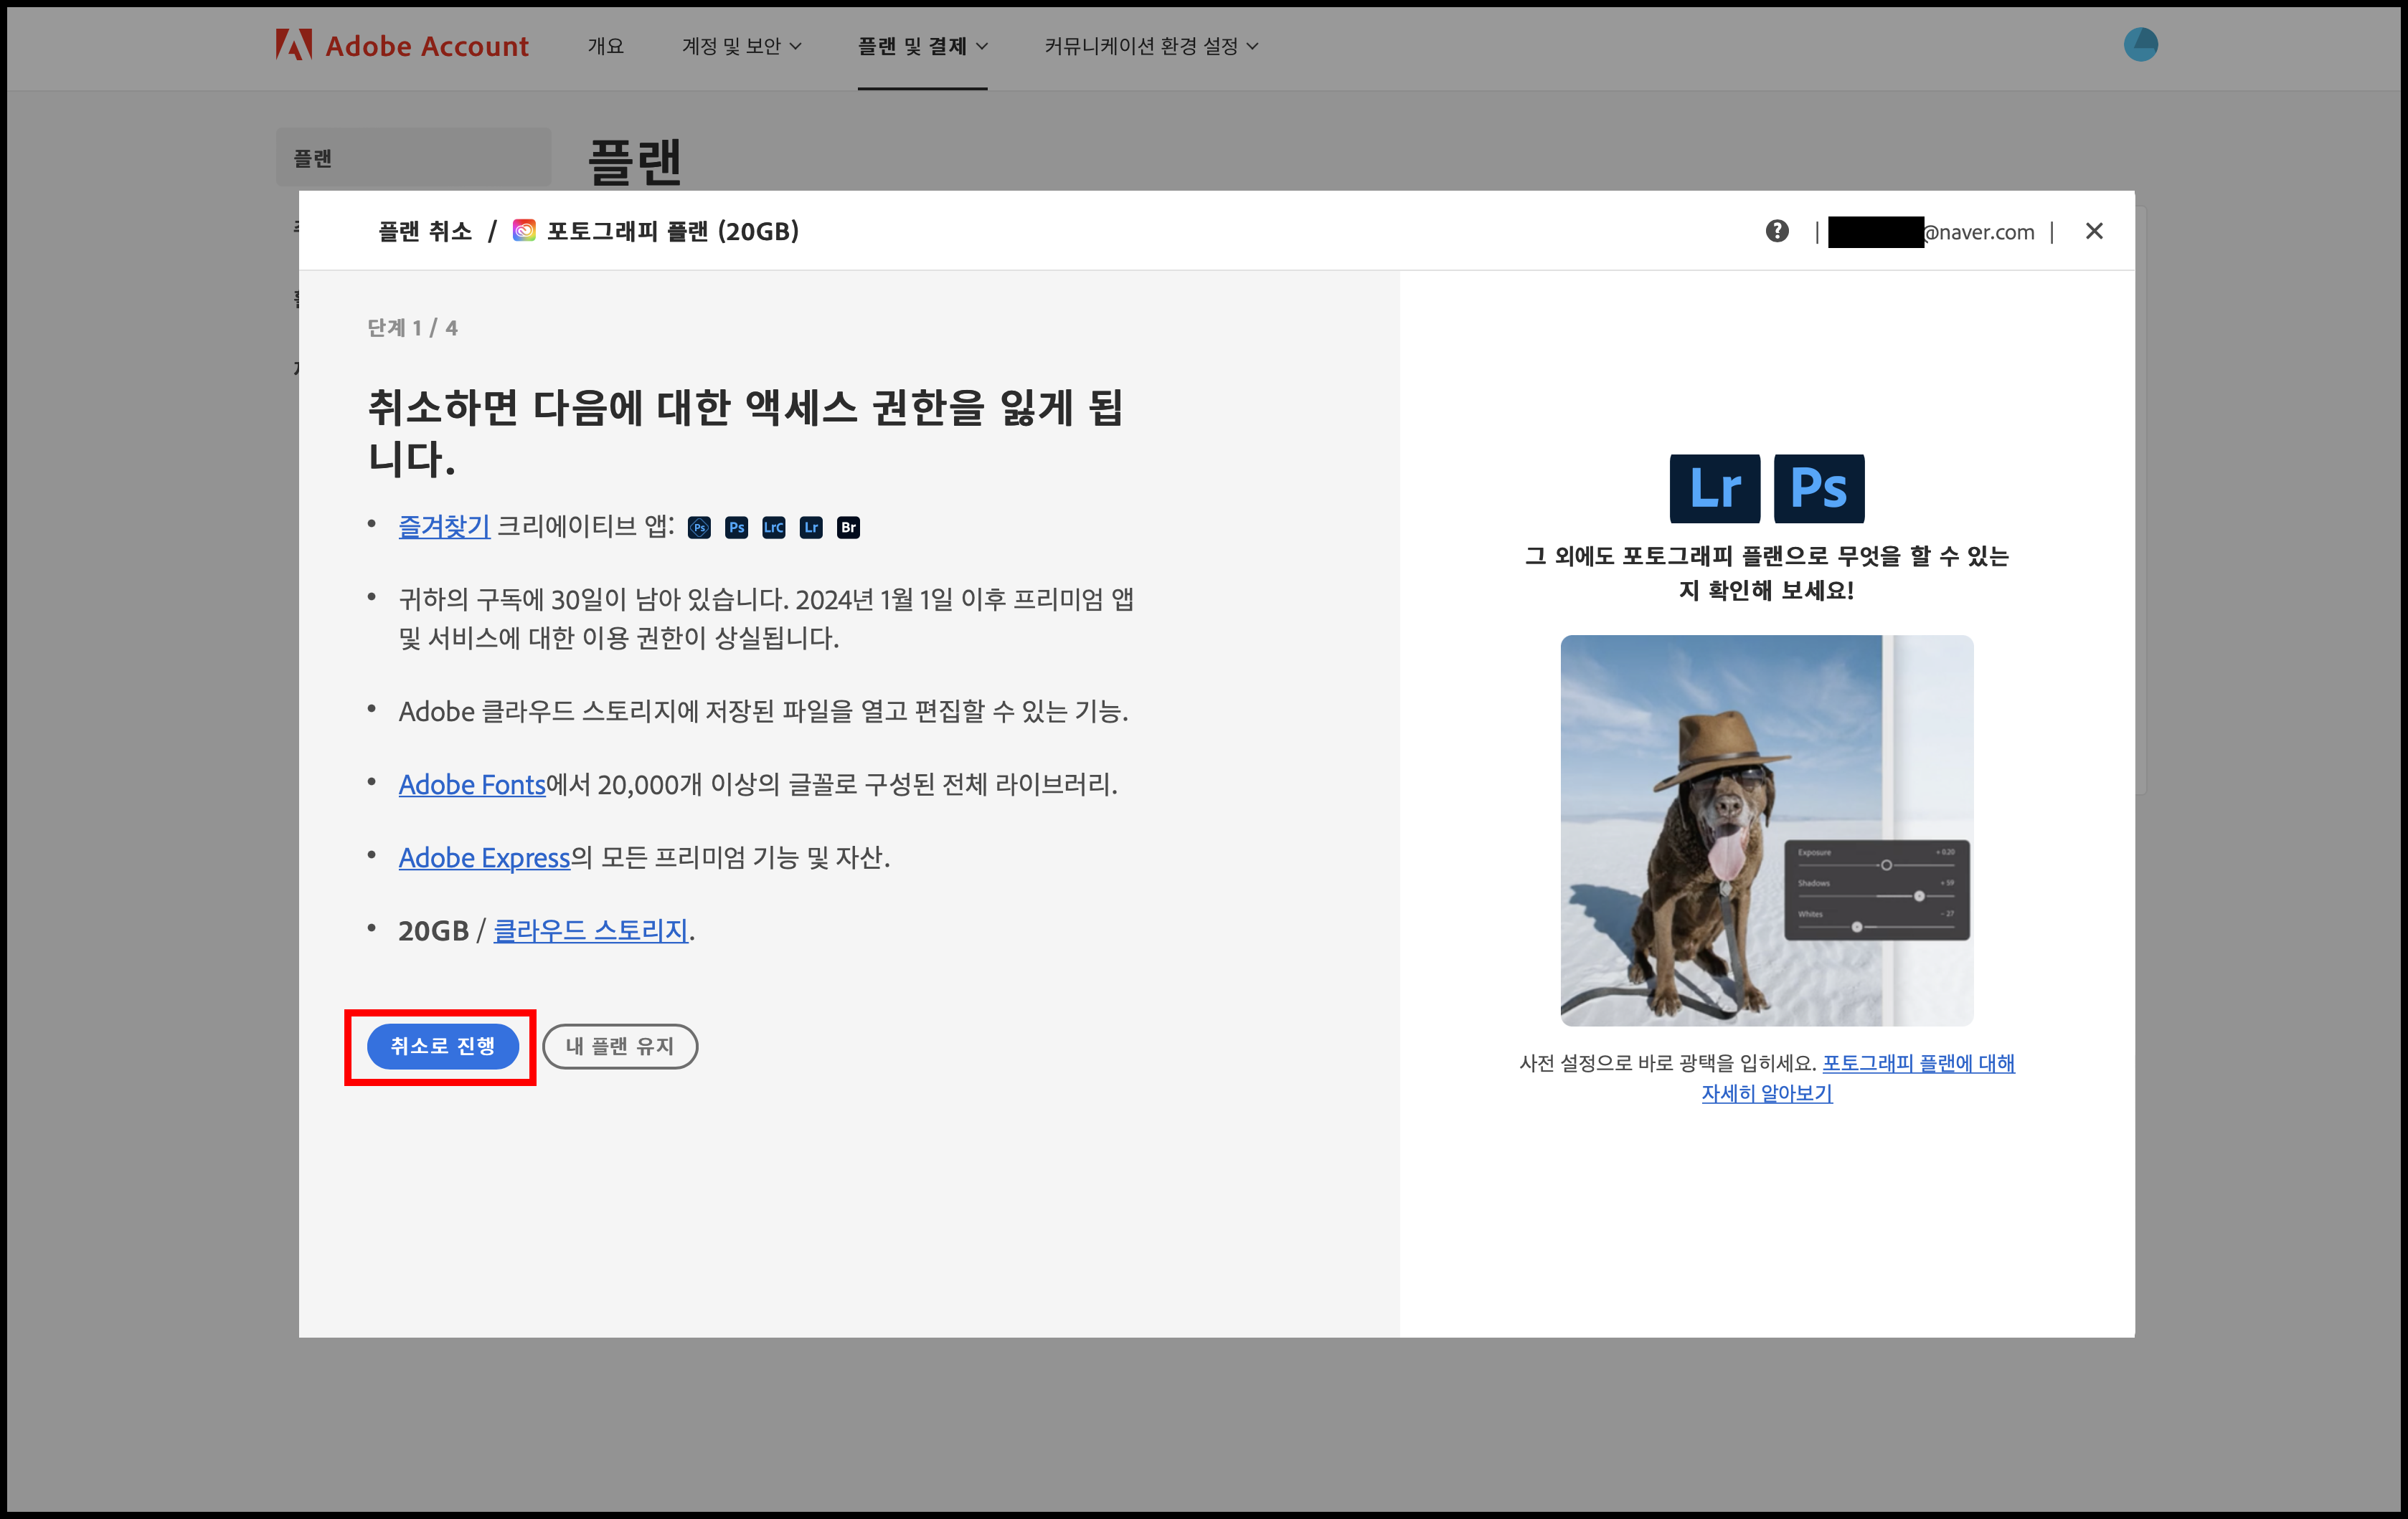Click the Adobe Account logo
2408x1519 pixels.
tap(402, 46)
